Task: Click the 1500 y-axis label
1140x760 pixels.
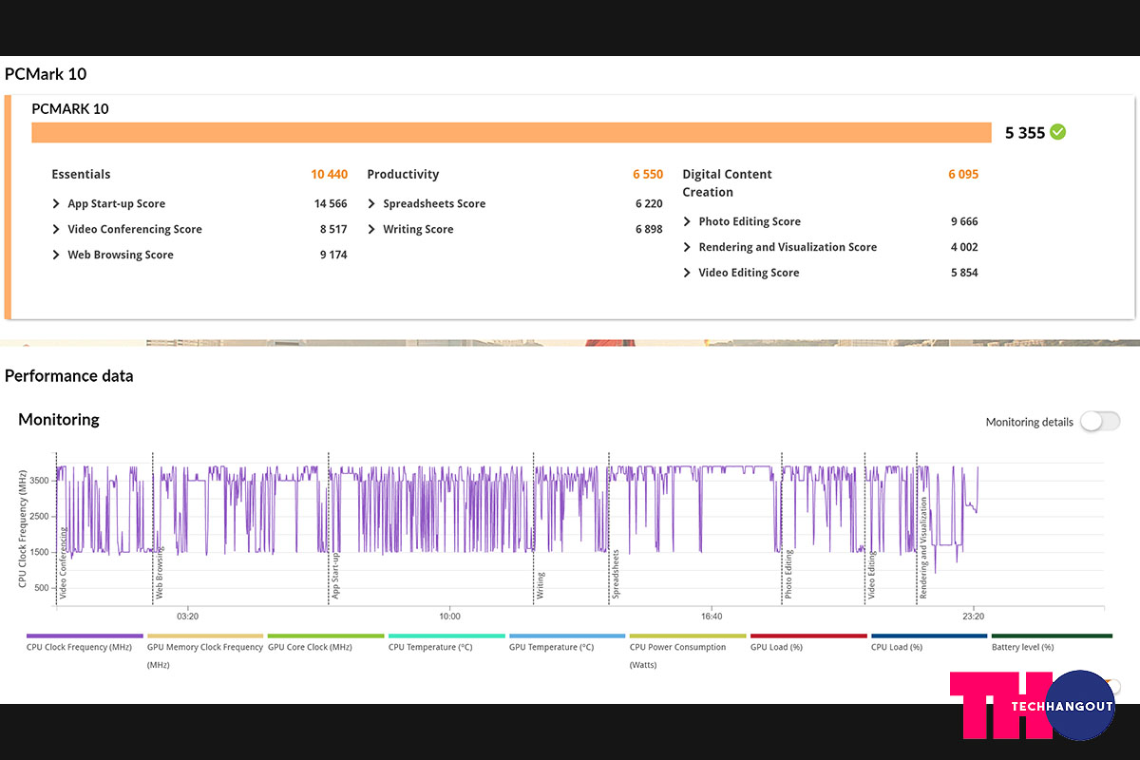Action: coord(41,552)
